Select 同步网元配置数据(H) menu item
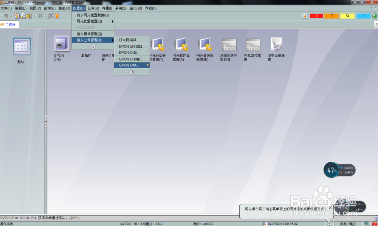Screen dimensions: 378x226 click(93, 15)
